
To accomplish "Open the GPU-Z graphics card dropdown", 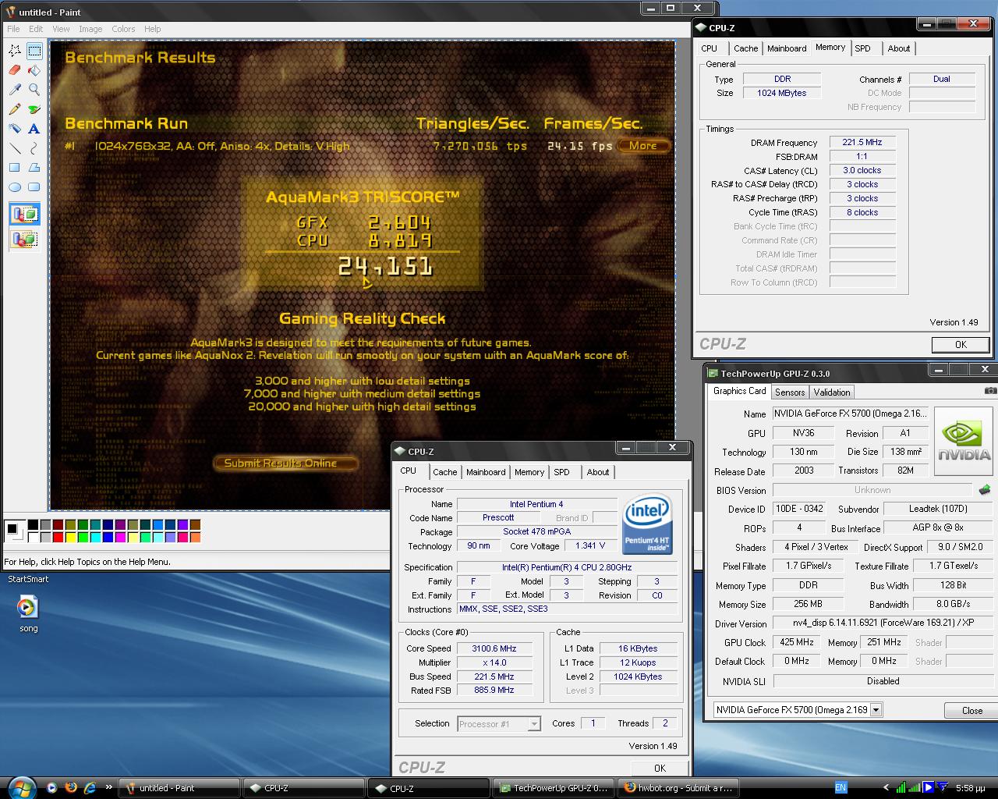I will [876, 710].
